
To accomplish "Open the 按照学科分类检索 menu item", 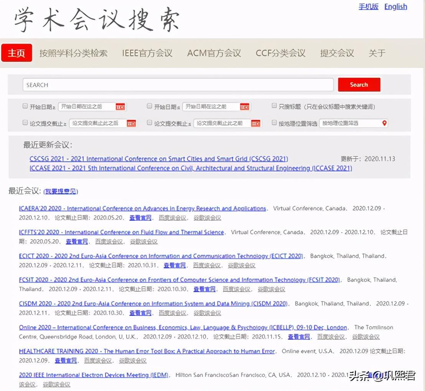I will (x=73, y=53).
